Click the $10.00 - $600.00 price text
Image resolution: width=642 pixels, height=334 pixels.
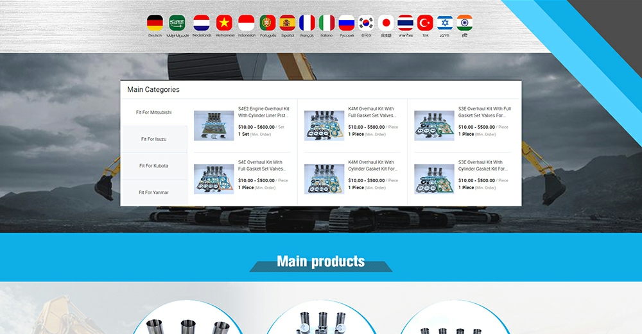click(256, 127)
